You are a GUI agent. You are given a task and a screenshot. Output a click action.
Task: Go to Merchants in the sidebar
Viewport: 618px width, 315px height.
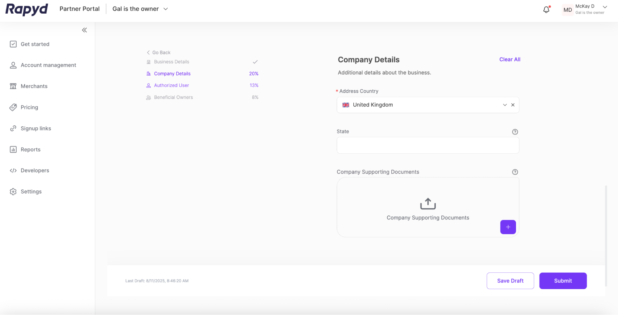click(34, 86)
